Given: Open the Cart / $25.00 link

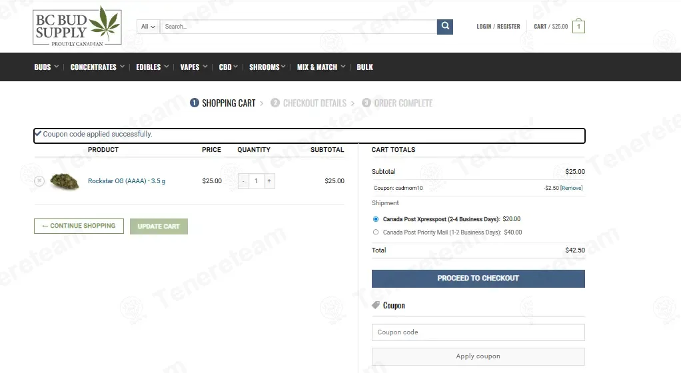Looking at the screenshot, I should tap(550, 27).
